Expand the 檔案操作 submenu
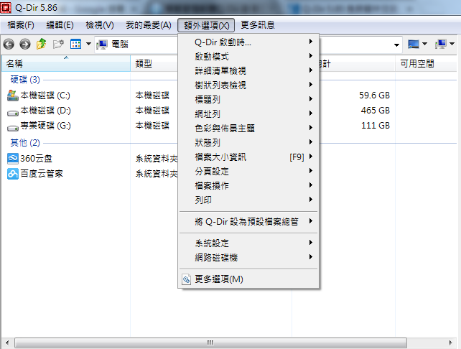 point(248,185)
